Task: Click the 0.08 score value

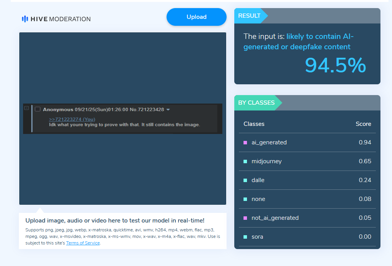Action: click(x=365, y=199)
